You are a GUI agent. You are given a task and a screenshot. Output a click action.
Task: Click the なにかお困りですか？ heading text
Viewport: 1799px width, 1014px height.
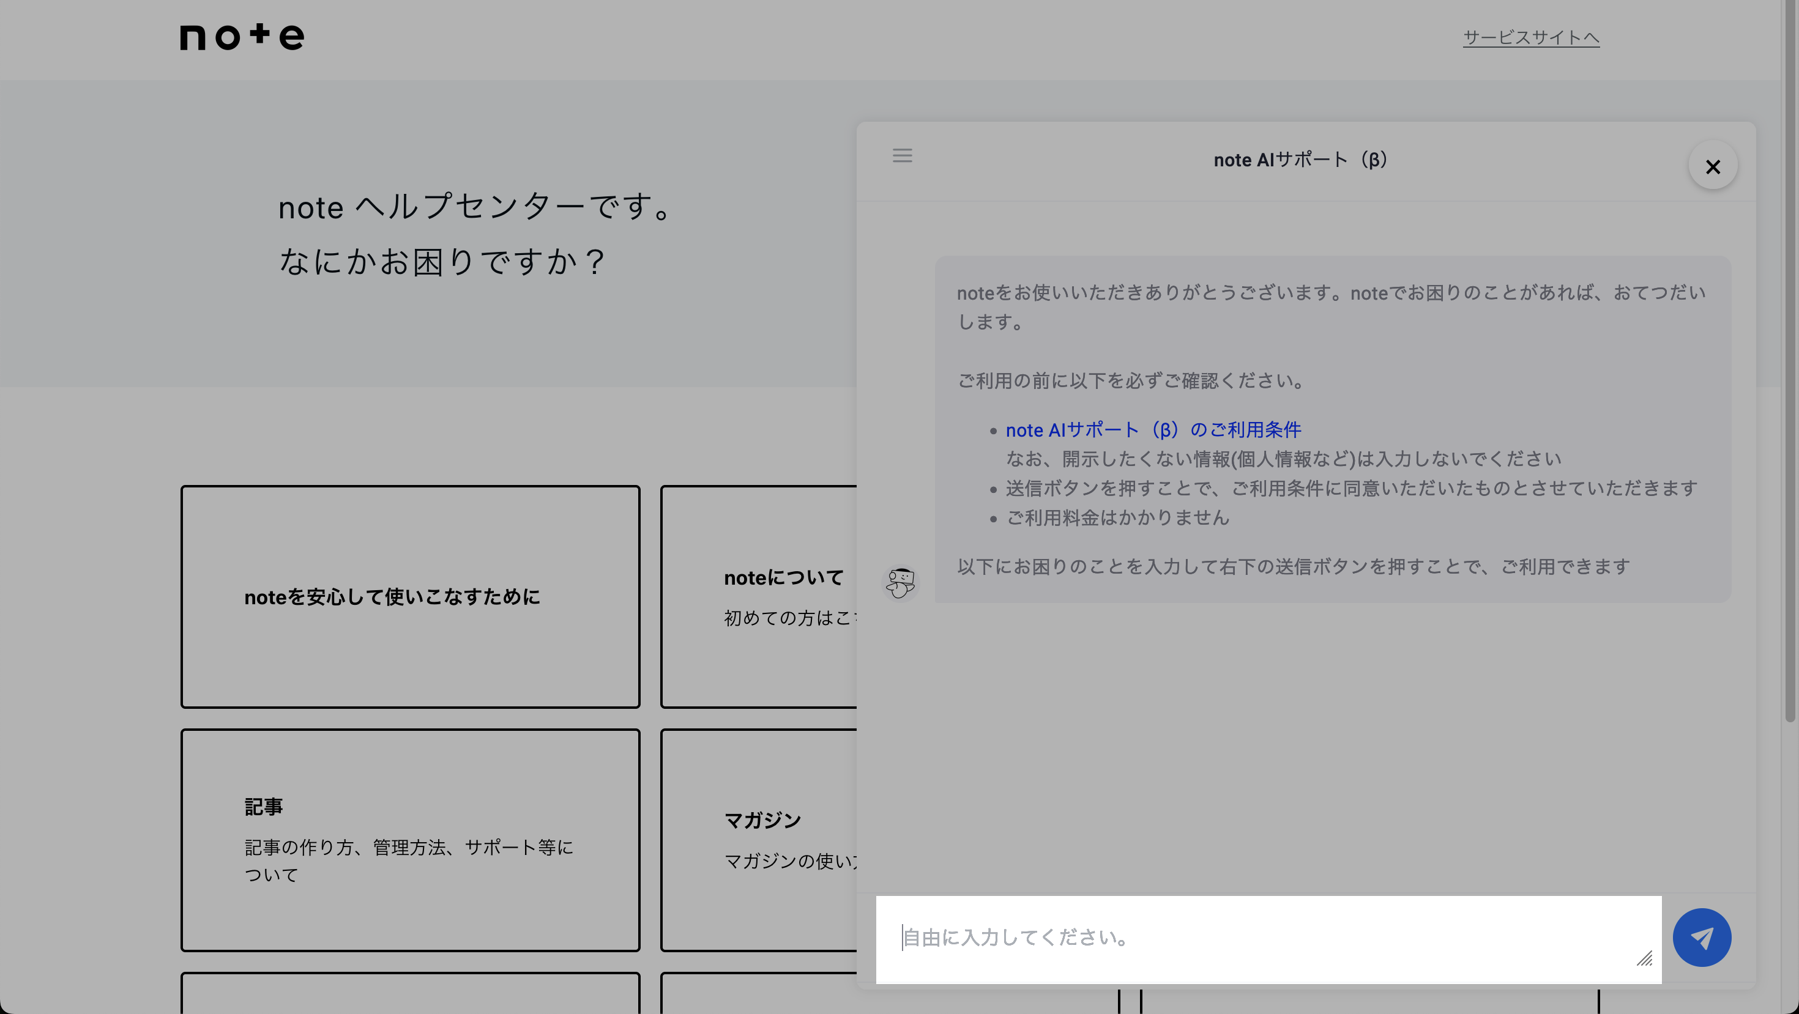443,262
